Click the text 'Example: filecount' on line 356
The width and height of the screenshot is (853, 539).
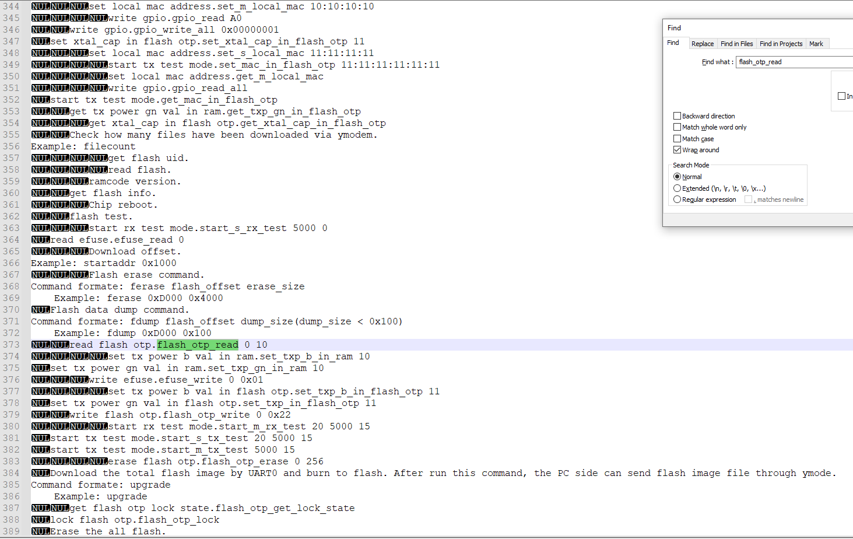click(x=83, y=146)
